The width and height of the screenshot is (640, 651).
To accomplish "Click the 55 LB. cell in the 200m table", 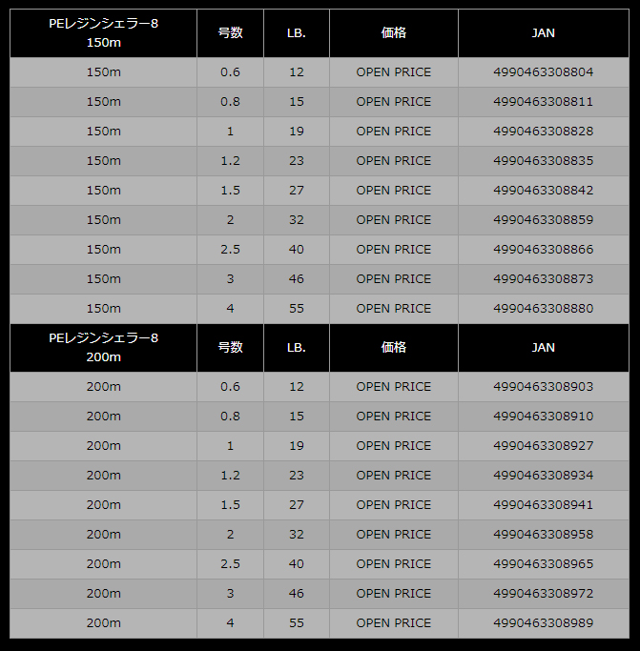I will [x=297, y=623].
